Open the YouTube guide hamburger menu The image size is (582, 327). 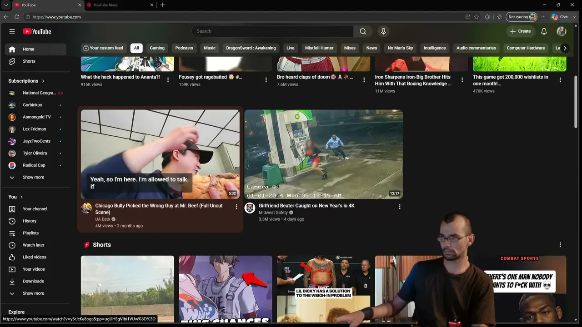pos(12,31)
